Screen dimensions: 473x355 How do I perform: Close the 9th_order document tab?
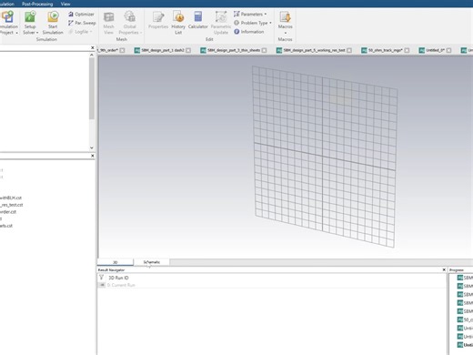[x=122, y=50]
